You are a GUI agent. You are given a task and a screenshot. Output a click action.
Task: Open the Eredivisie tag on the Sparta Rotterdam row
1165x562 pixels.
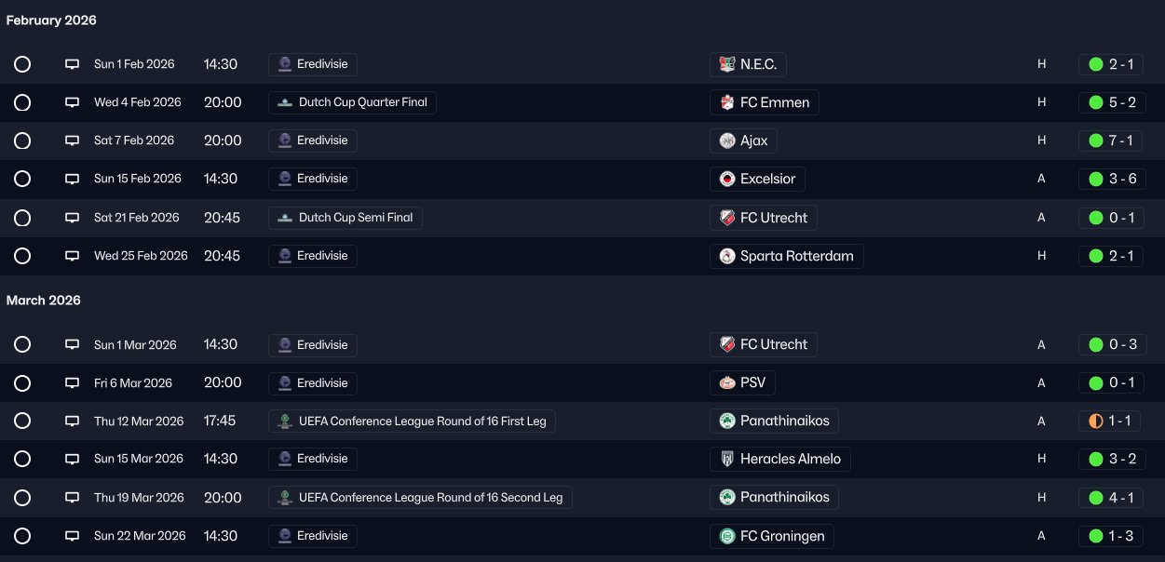pyautogui.click(x=312, y=256)
